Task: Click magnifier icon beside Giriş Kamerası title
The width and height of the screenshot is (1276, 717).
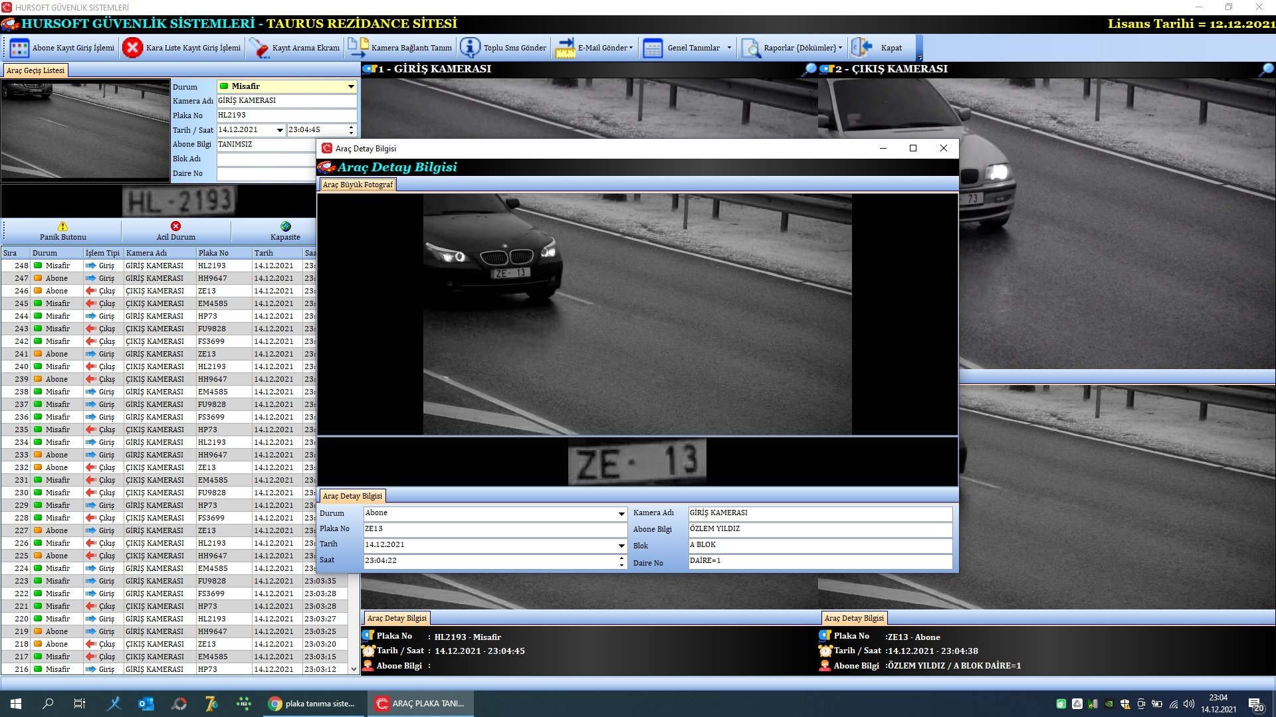Action: pos(809,69)
